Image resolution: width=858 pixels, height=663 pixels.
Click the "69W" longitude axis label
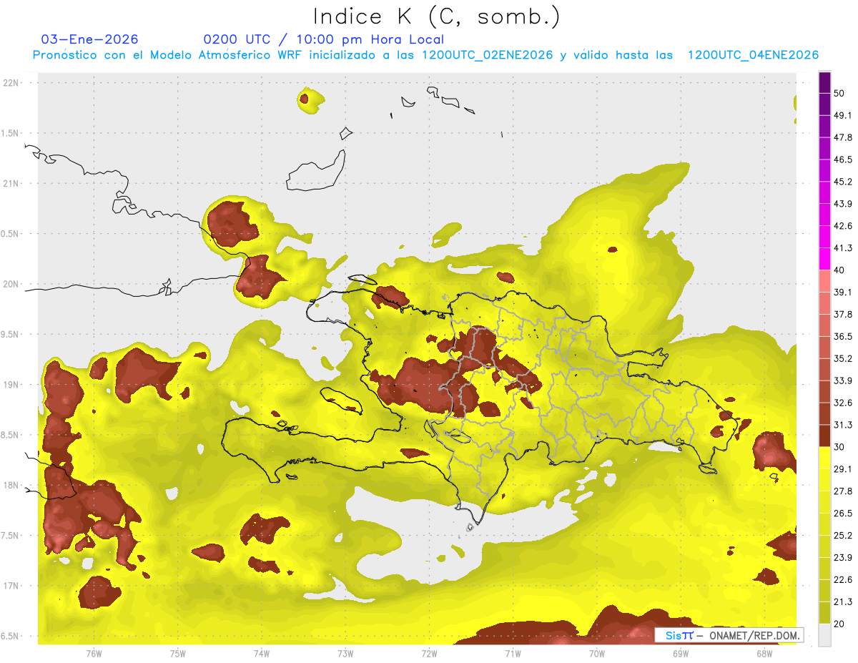point(681,653)
